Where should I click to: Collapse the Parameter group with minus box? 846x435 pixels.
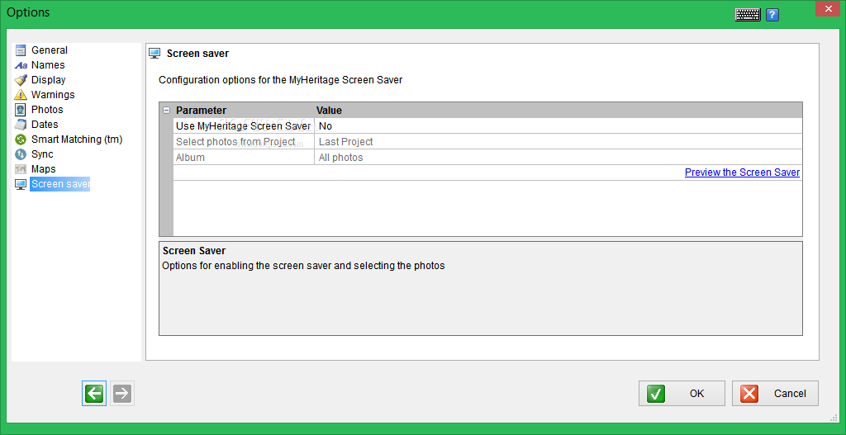point(167,111)
